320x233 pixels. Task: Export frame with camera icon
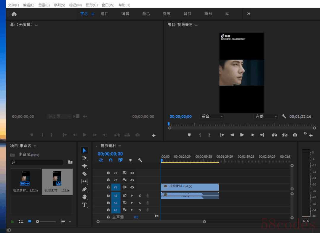coord(295,135)
